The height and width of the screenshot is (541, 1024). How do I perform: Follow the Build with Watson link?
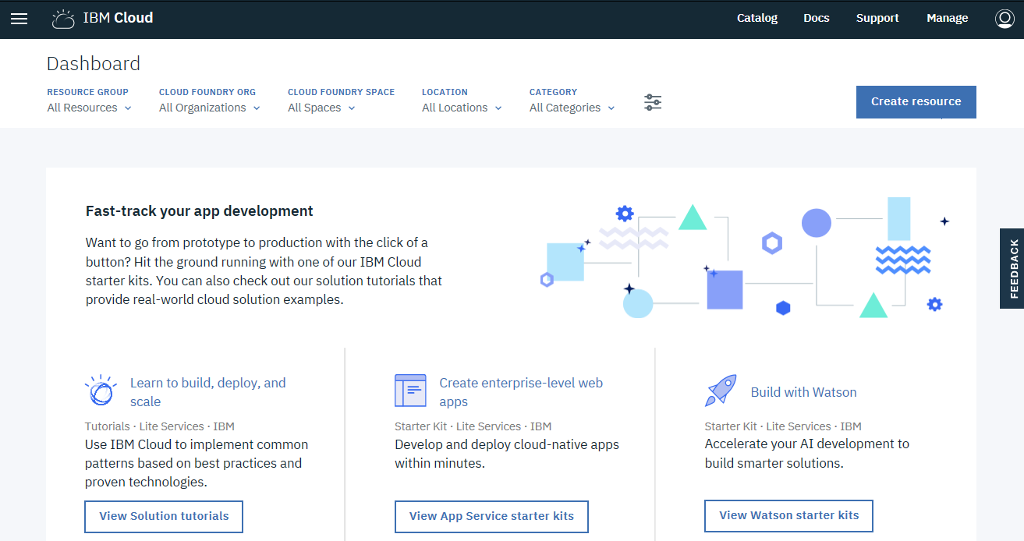[x=803, y=392]
